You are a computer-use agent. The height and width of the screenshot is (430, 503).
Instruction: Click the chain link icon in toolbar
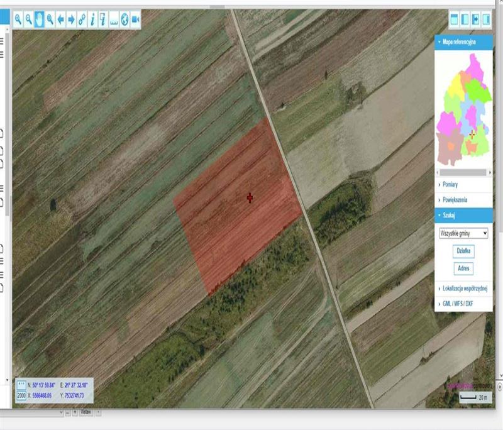(x=82, y=19)
